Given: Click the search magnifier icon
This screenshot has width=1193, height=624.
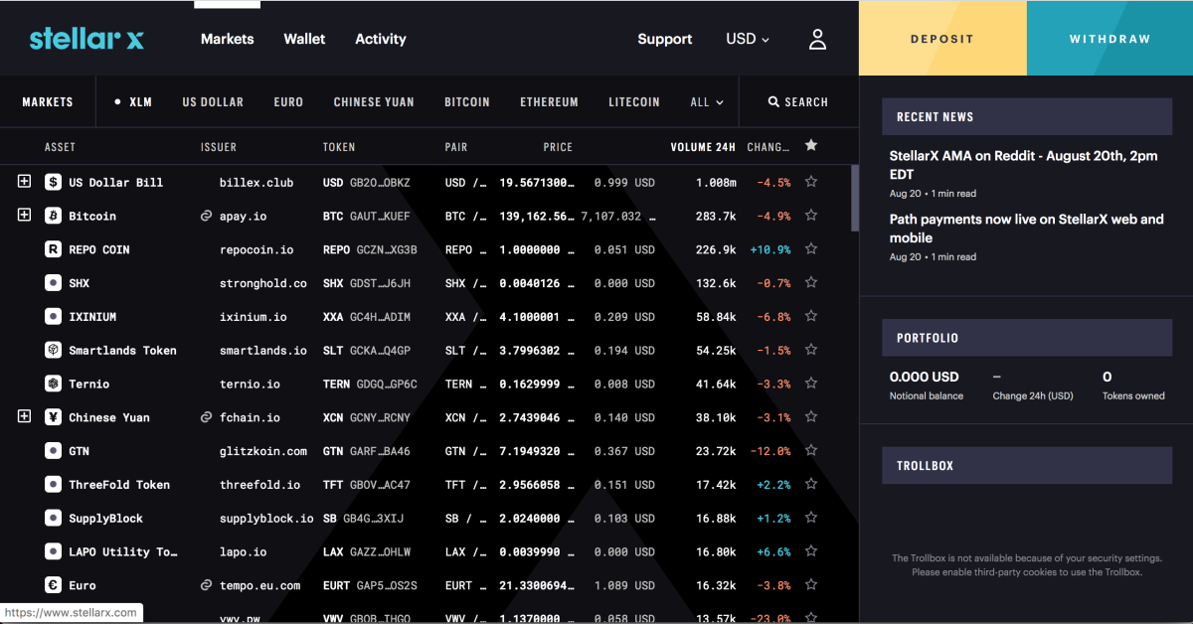Looking at the screenshot, I should pyautogui.click(x=773, y=101).
